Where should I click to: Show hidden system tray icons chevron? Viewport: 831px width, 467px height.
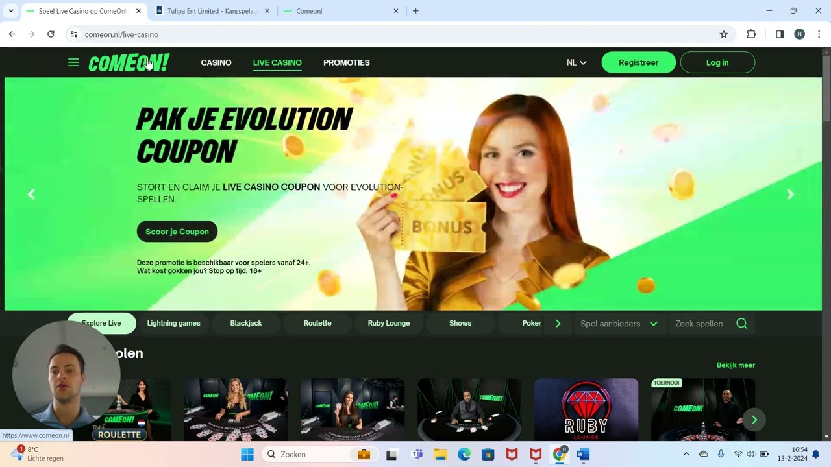click(x=686, y=454)
